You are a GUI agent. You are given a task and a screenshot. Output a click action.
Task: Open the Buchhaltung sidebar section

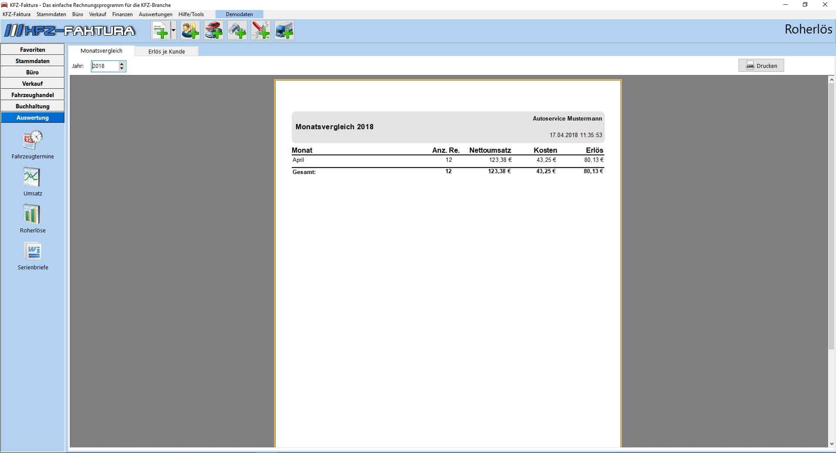[x=33, y=106]
